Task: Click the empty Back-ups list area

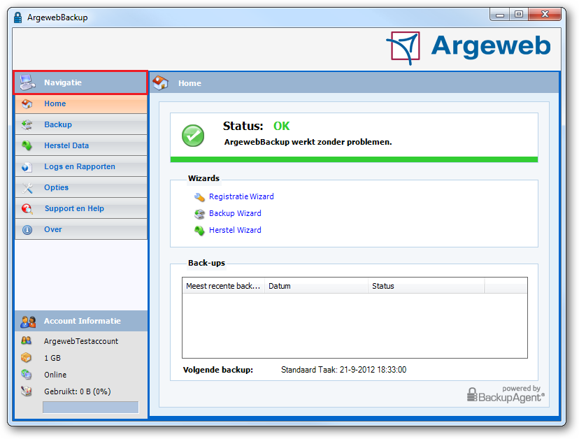Action: pos(355,326)
